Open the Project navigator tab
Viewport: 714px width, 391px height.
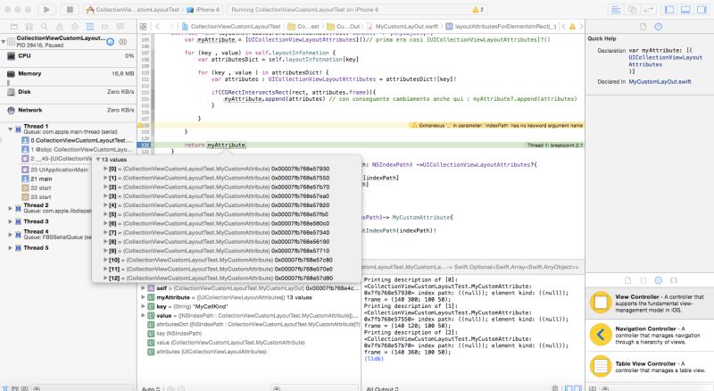[14, 27]
